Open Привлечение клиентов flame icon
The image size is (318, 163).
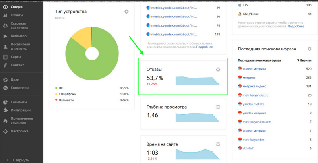click(6, 121)
